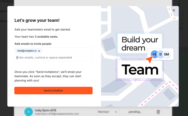Click the Member dropdown chevron arrow
Screen dimensions: 188x116
(x=116, y=112)
